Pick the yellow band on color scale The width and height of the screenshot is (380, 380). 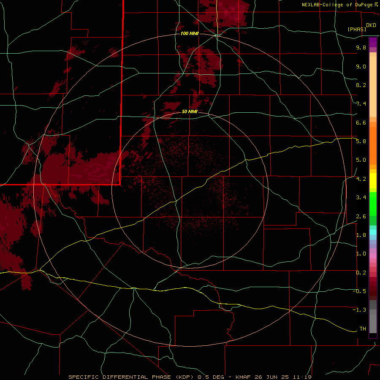(373, 181)
